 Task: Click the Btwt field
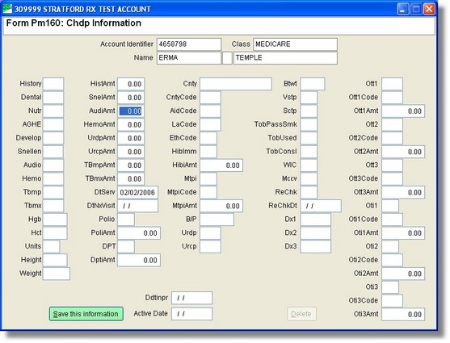313,84
